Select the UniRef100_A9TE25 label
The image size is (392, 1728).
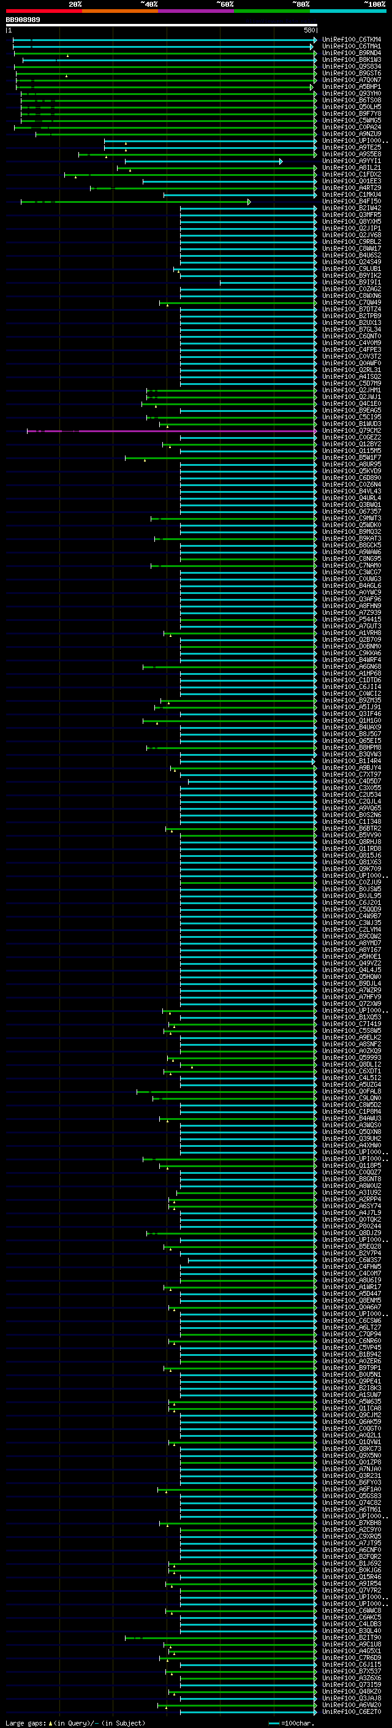pyautogui.click(x=352, y=148)
